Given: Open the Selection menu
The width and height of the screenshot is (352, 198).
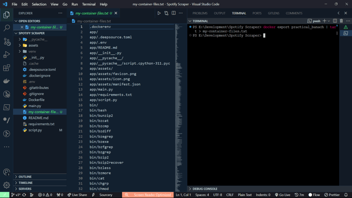Looking at the screenshot, I should [x=39, y=4].
